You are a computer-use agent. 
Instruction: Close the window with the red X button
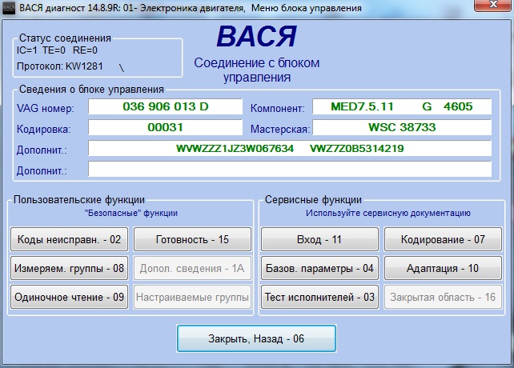[x=493, y=5]
